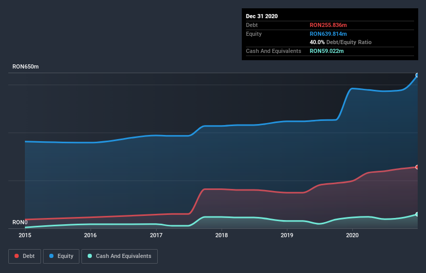426x273 pixels.
Task: Click the Dec 31 2020 tooltip date
Action: click(x=262, y=16)
